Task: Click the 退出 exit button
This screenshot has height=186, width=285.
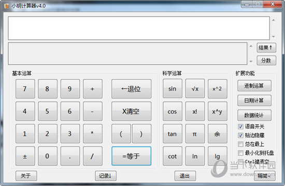Action: [185, 176]
